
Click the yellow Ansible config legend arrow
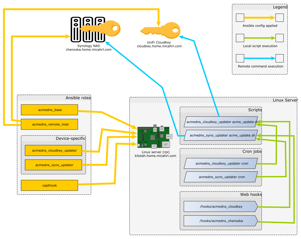260,18
